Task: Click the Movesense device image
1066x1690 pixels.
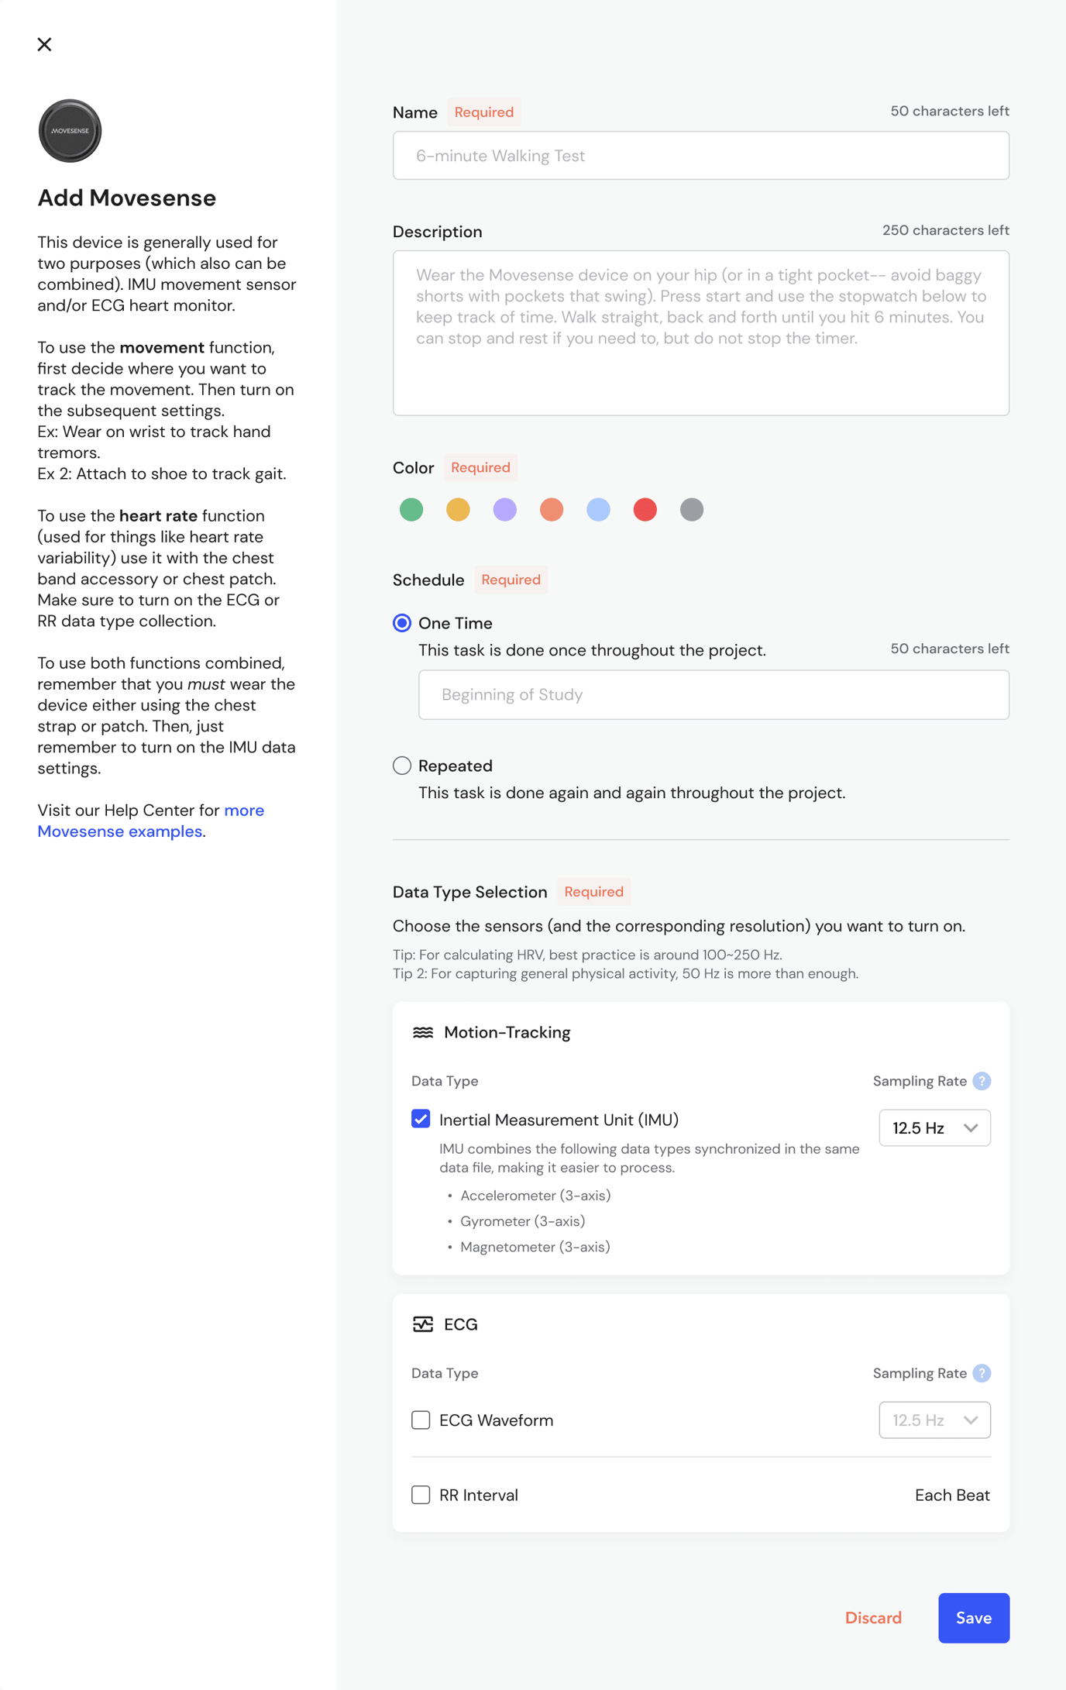Action: pyautogui.click(x=70, y=130)
